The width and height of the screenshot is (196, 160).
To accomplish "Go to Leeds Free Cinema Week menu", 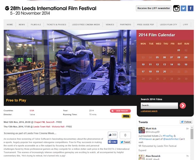I will [86, 24].
